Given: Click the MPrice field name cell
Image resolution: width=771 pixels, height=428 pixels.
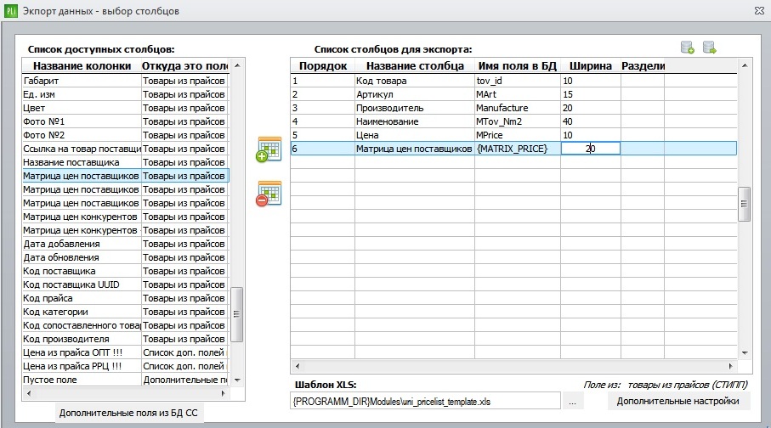Looking at the screenshot, I should (x=518, y=135).
